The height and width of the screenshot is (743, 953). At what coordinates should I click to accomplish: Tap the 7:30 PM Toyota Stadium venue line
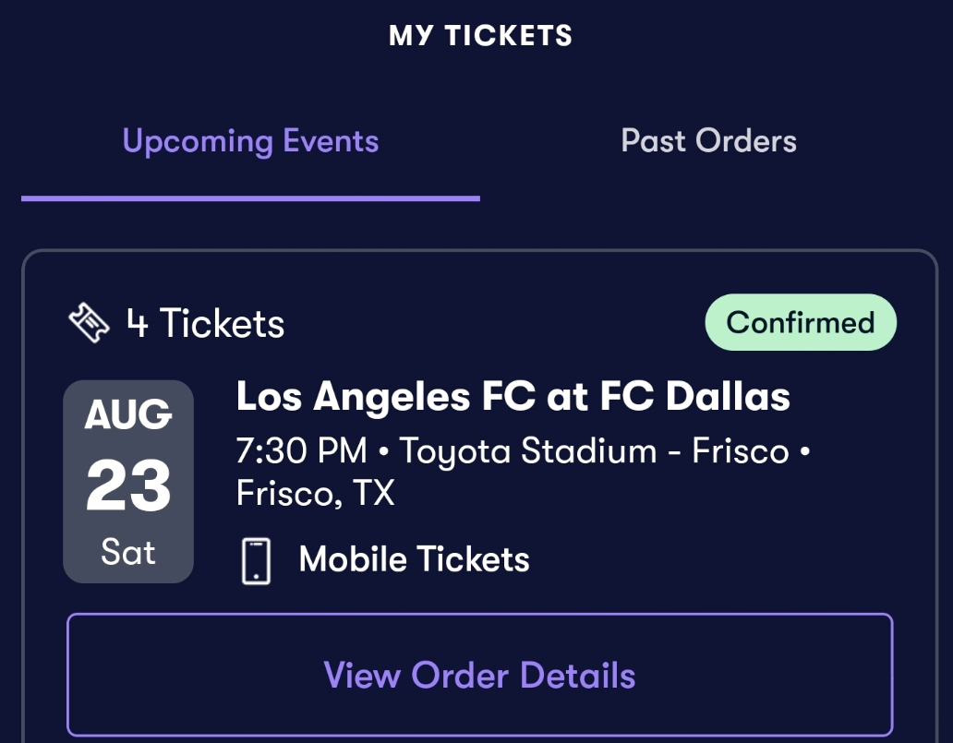point(524,451)
